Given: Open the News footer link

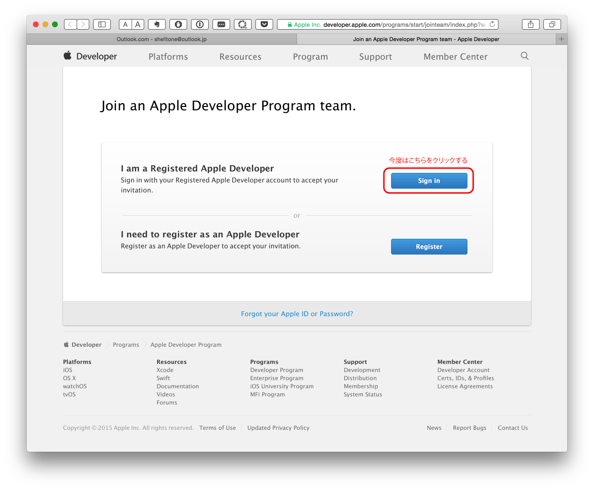Looking at the screenshot, I should coord(434,428).
